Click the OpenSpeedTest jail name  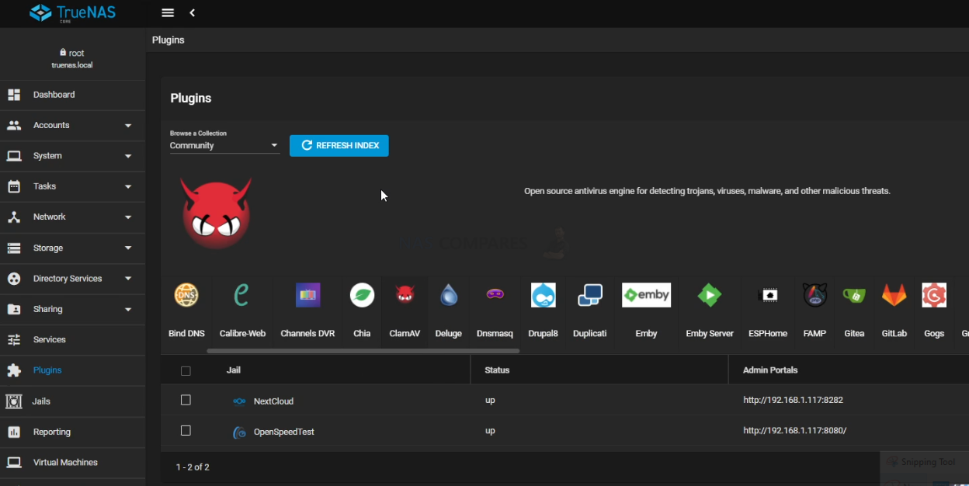(284, 432)
